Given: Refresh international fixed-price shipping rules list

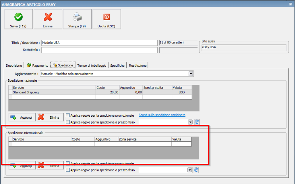Looking at the screenshot, I should tap(196, 170).
